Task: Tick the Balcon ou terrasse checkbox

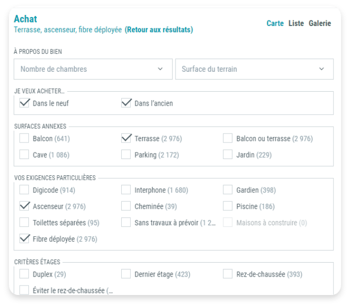Action: 228,139
